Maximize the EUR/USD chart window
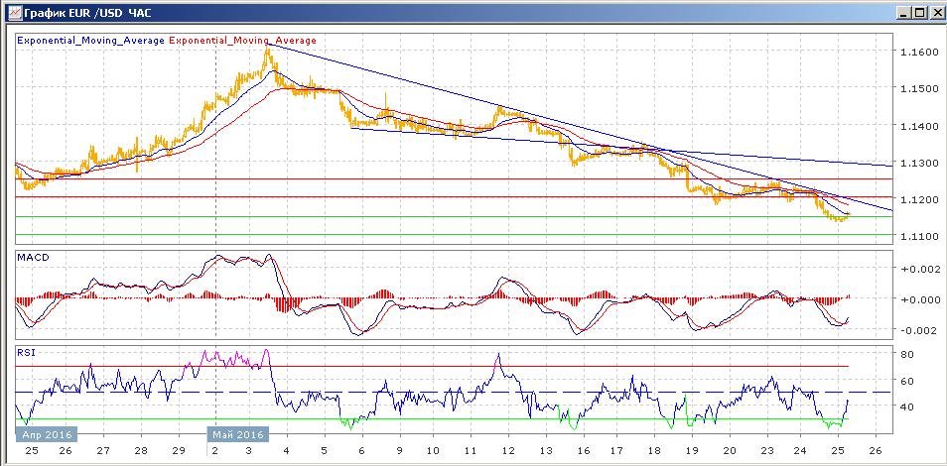This screenshot has width=947, height=466. 918,13
